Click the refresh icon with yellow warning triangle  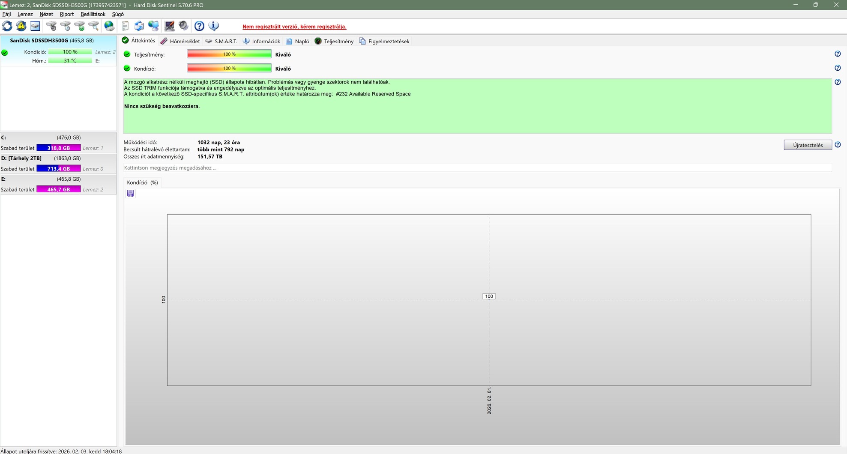tap(21, 26)
